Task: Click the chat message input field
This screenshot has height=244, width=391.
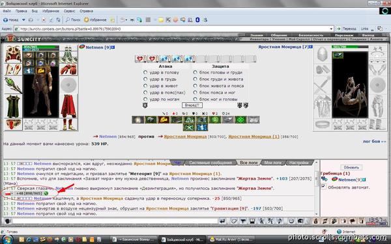Action: pos(115,221)
